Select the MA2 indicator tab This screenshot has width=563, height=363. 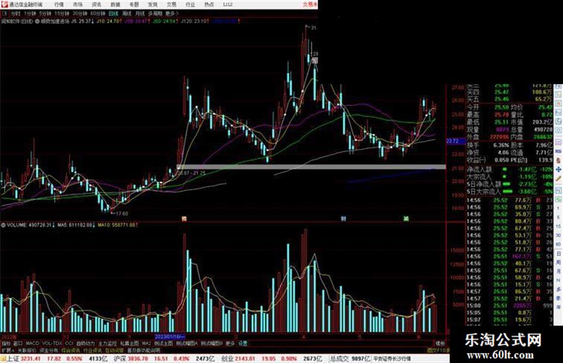click(146, 343)
